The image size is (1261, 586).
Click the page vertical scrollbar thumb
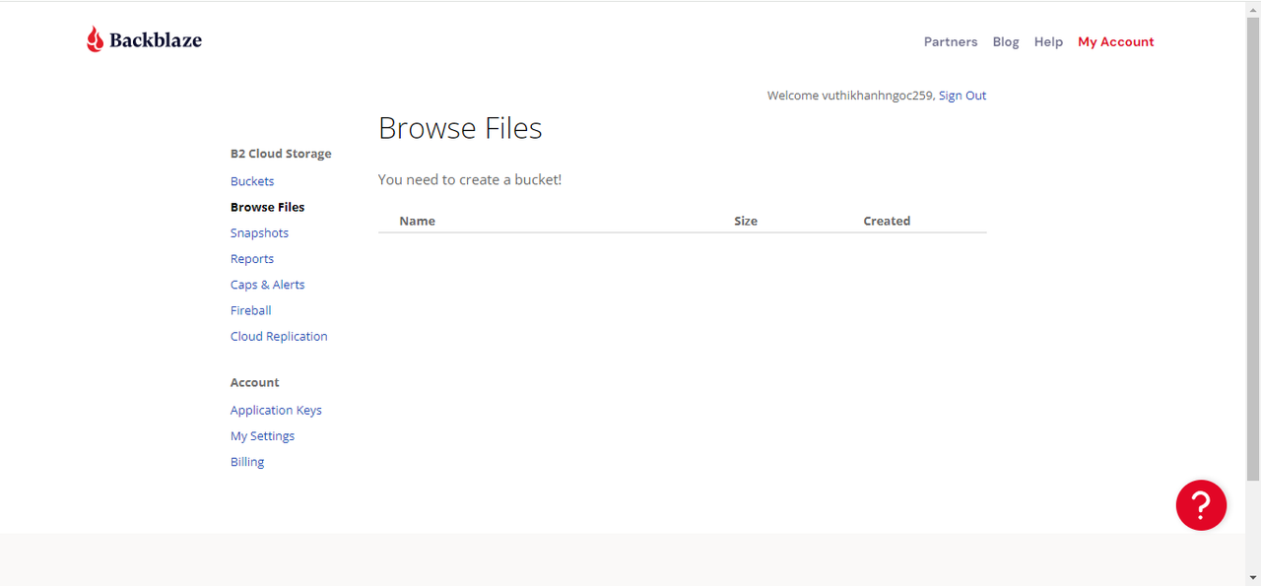pos(1253,248)
